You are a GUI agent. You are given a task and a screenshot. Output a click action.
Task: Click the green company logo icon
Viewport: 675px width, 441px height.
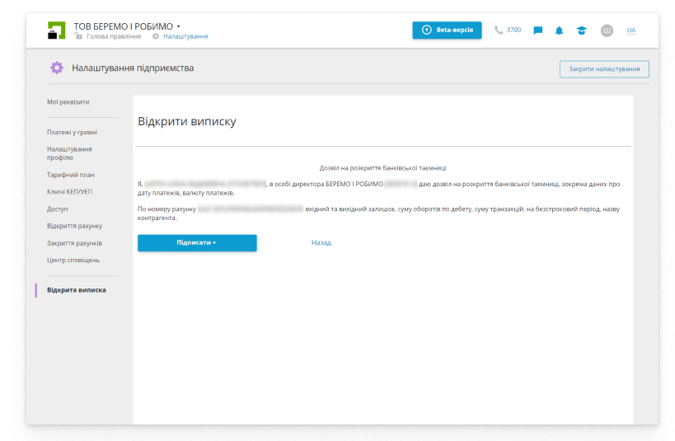(56, 30)
